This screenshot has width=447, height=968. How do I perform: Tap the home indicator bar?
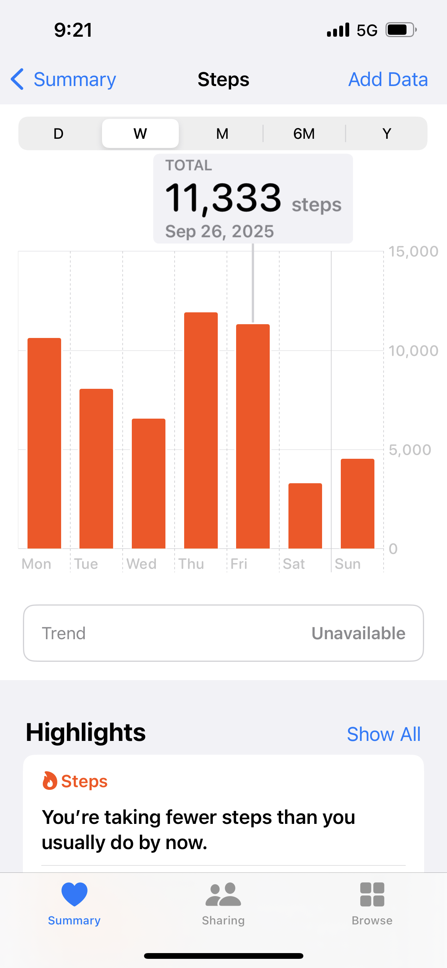coord(223,956)
